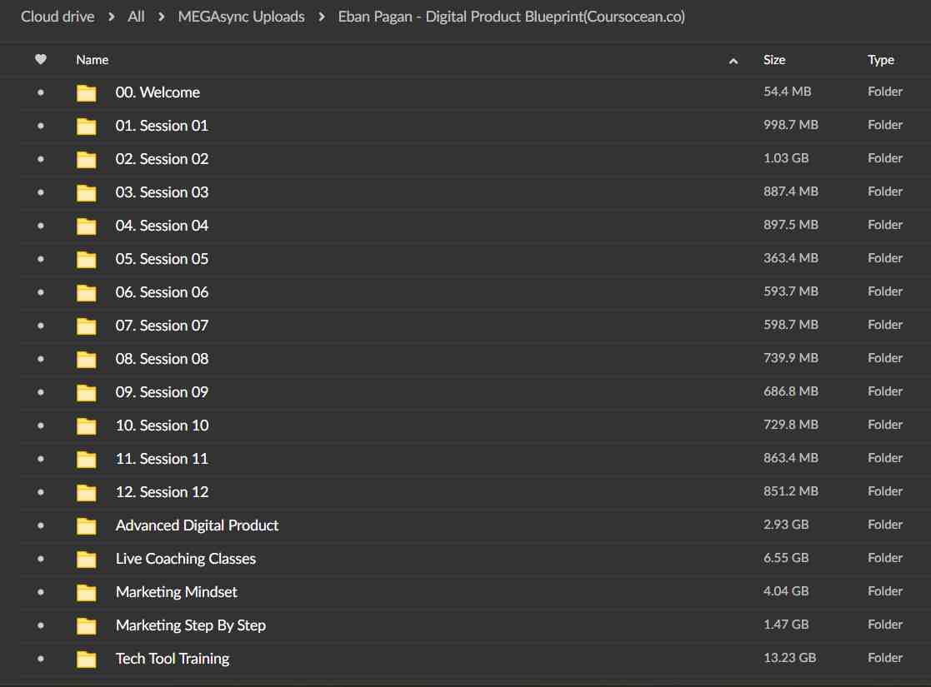Open the 08. Session 08 folder icon
This screenshot has height=687, width=931.
point(86,359)
